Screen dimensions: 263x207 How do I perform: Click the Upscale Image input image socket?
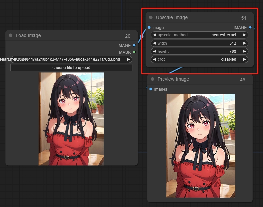click(149, 27)
